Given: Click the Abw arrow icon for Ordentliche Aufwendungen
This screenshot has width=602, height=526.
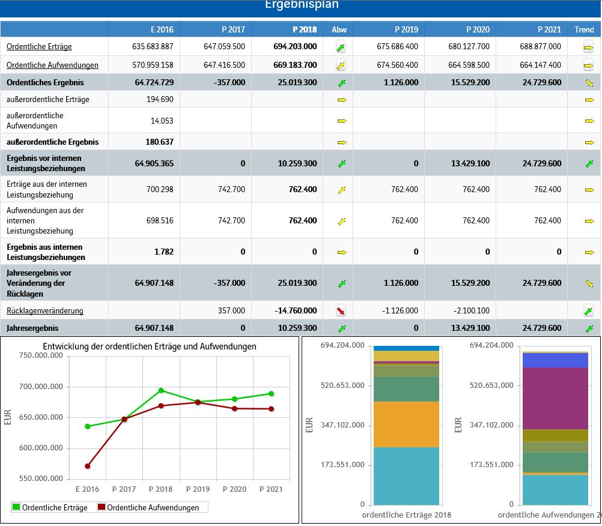Looking at the screenshot, I should 341,65.
